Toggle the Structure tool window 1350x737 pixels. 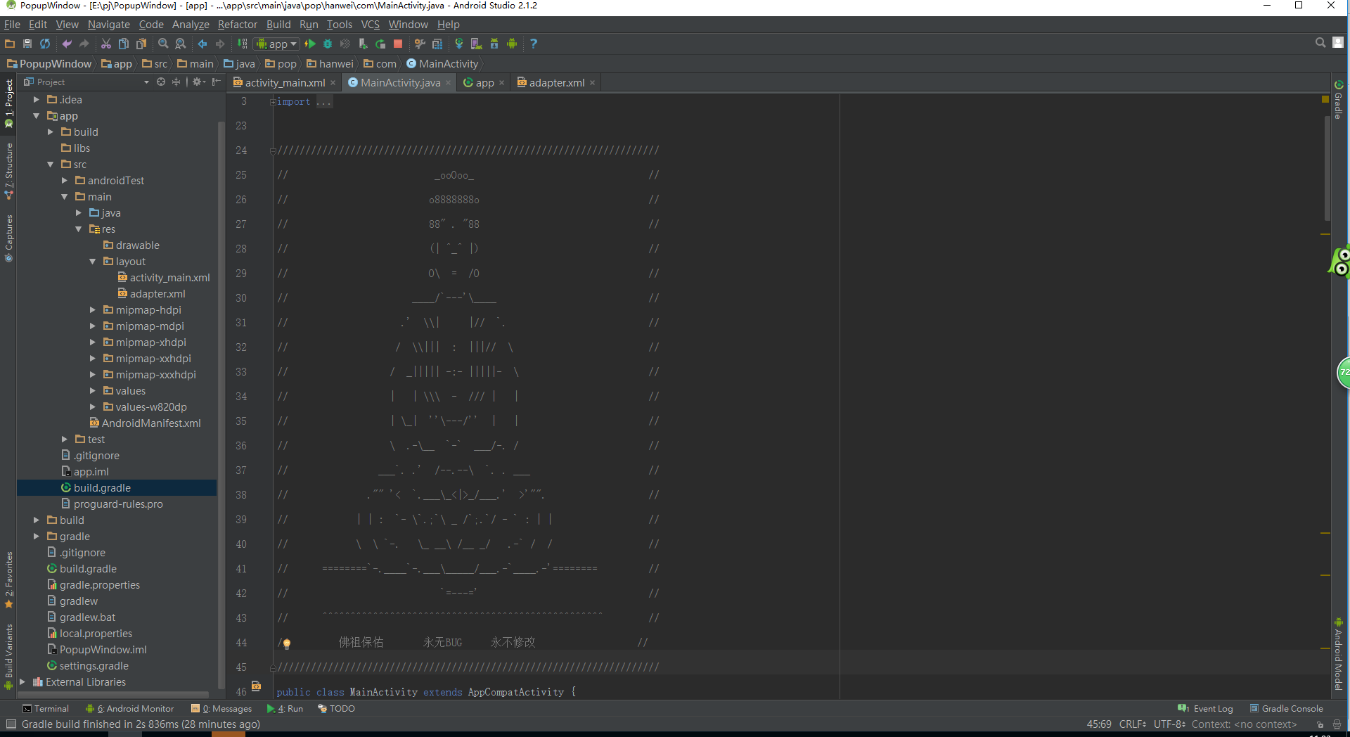click(x=8, y=171)
